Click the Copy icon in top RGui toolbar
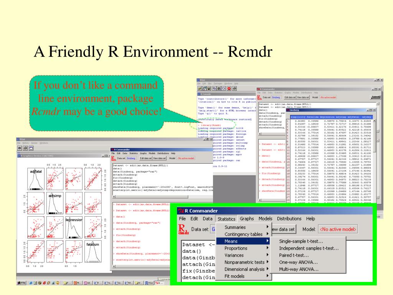The width and height of the screenshot is (393, 295). [214, 89]
